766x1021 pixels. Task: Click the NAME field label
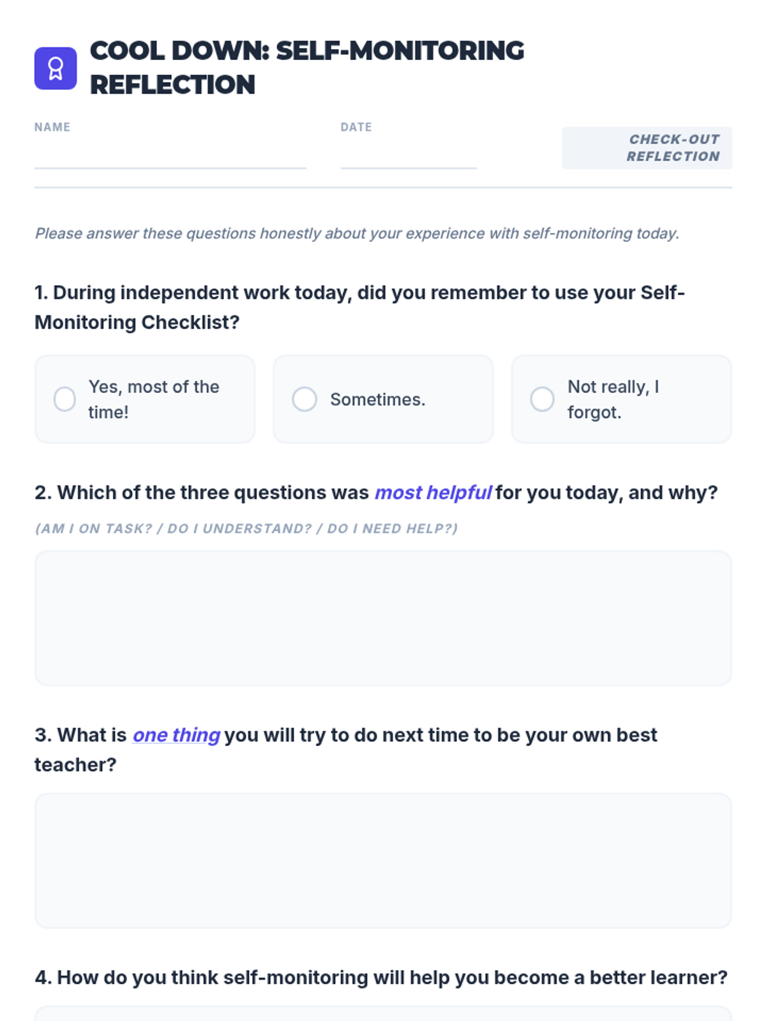(52, 127)
